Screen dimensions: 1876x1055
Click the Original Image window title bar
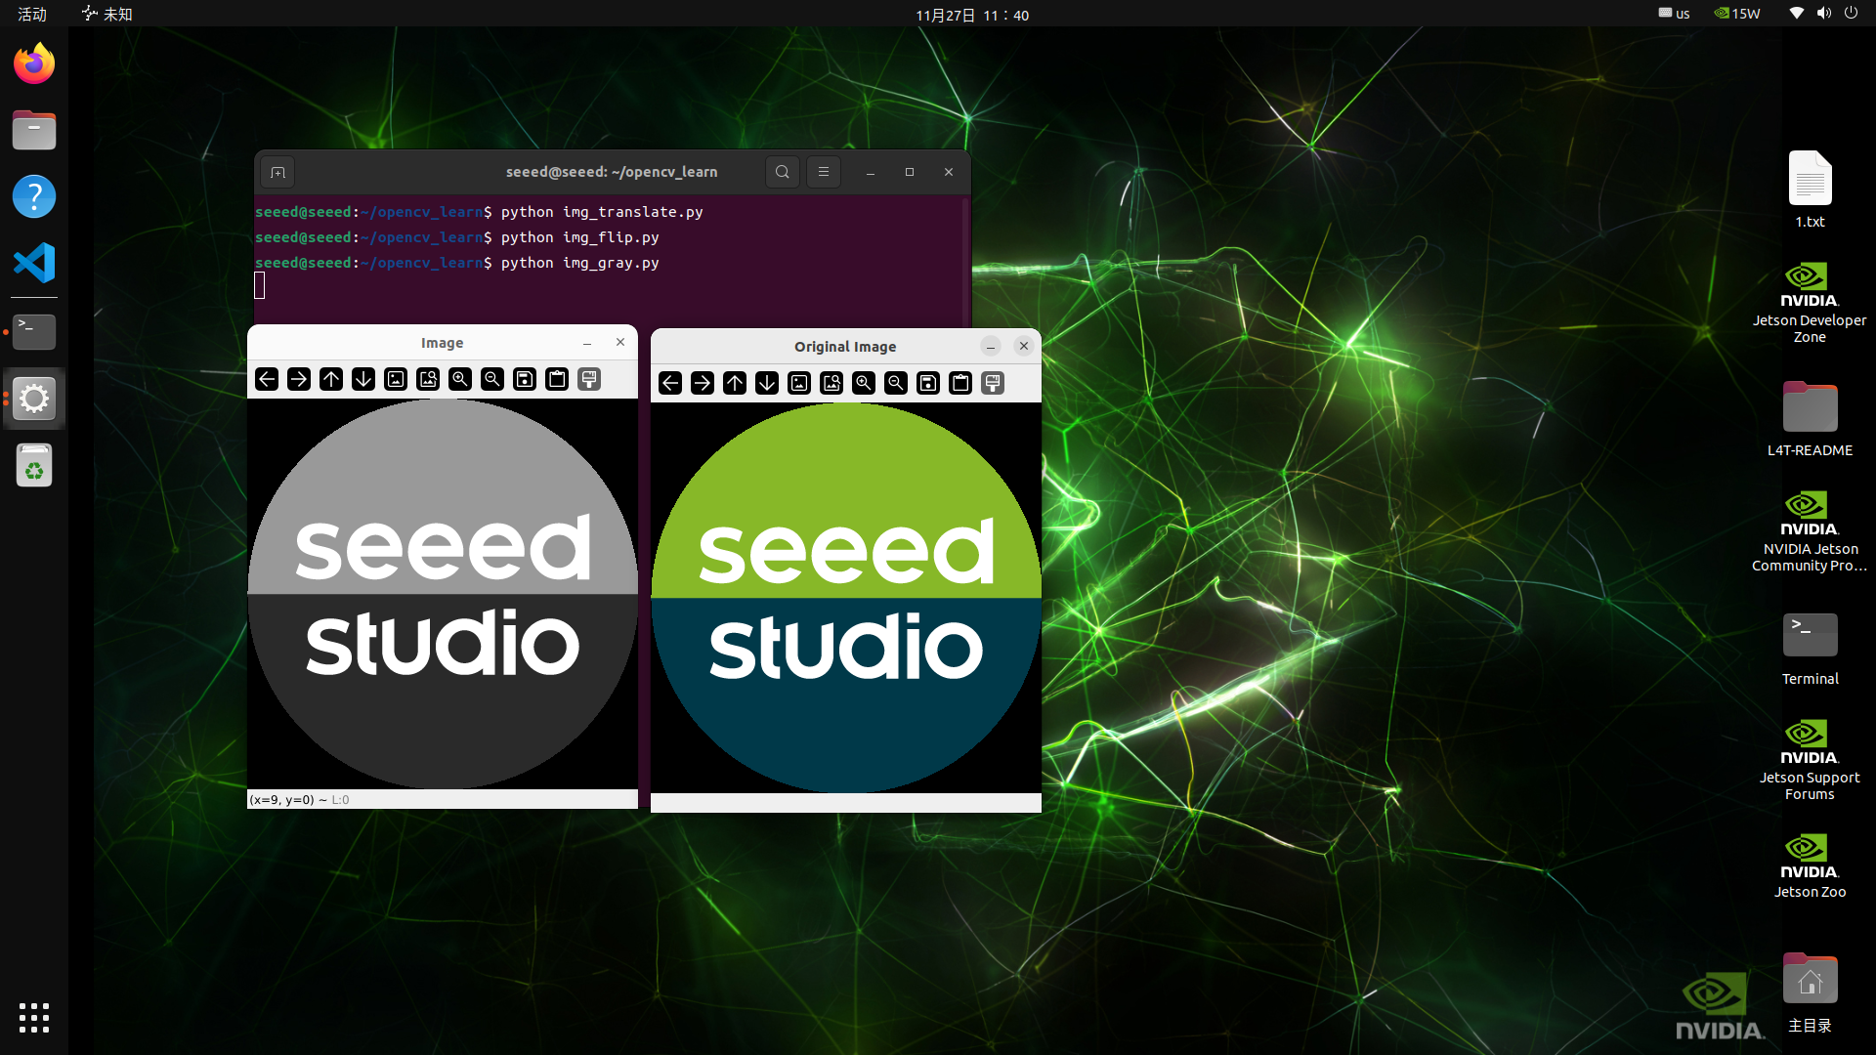coord(846,347)
